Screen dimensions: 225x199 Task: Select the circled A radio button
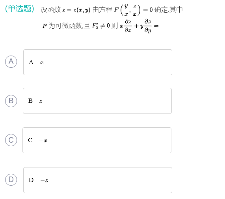pyautogui.click(x=11, y=61)
